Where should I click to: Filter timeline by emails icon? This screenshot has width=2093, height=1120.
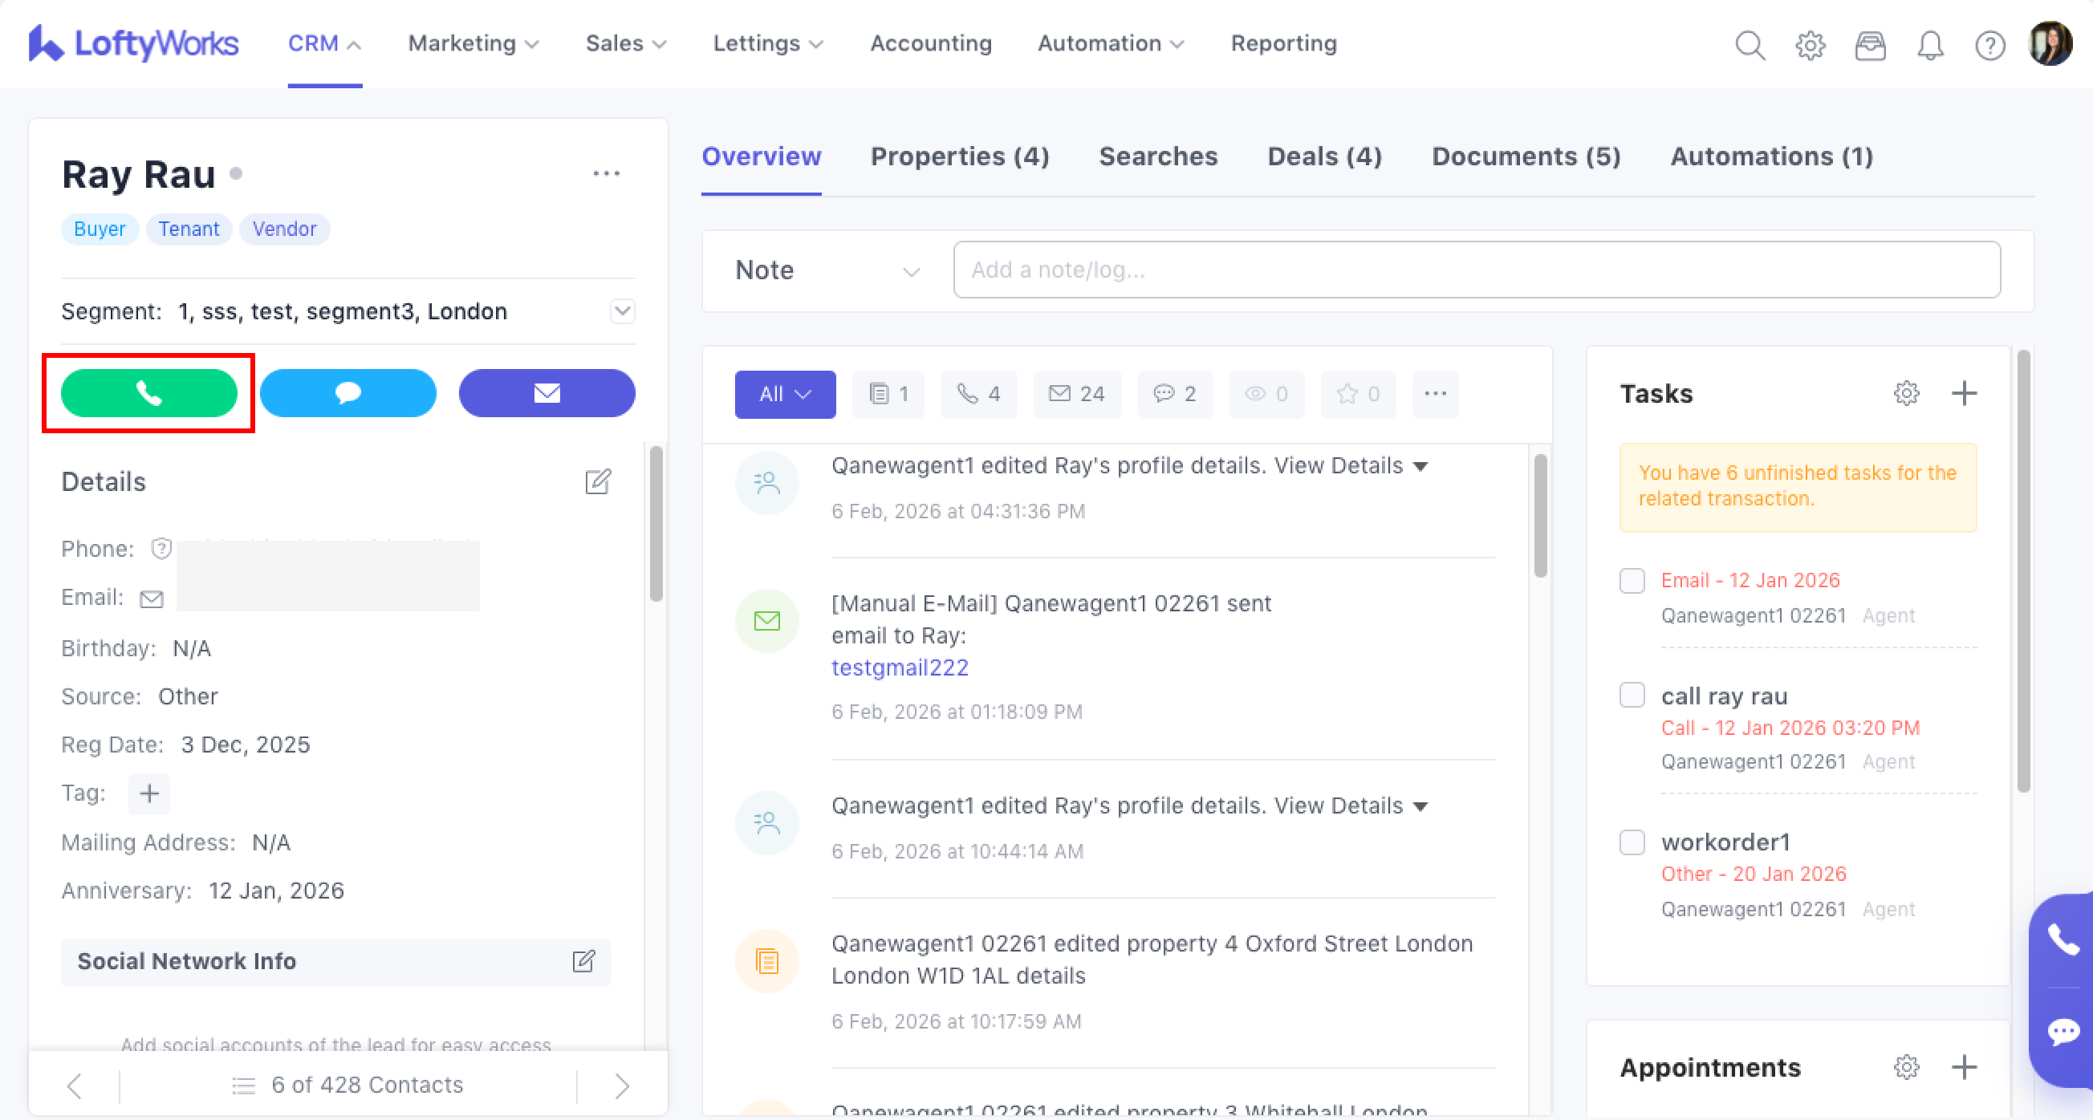click(x=1076, y=395)
